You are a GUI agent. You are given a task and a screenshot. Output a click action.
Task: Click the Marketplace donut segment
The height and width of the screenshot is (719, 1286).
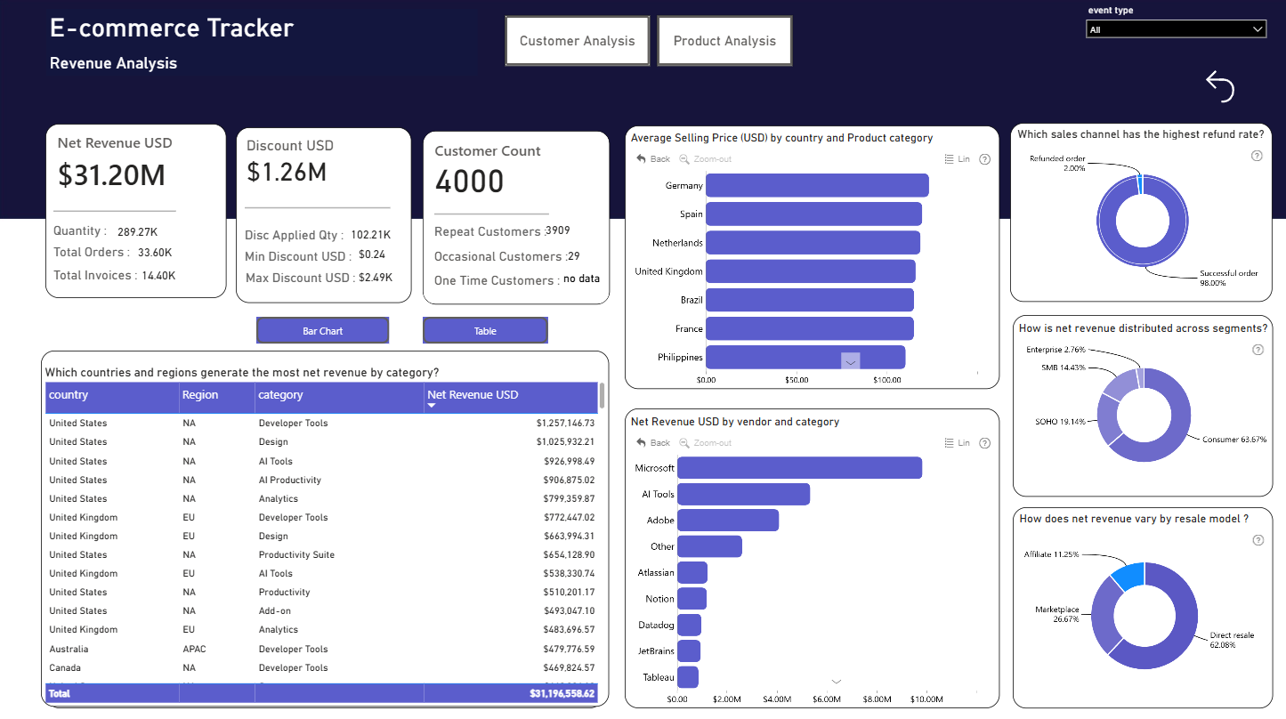[x=1103, y=614]
